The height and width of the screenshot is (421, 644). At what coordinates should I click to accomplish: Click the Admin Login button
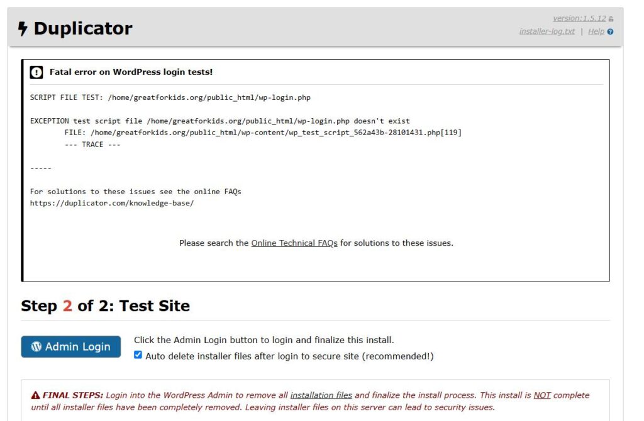pyautogui.click(x=71, y=347)
